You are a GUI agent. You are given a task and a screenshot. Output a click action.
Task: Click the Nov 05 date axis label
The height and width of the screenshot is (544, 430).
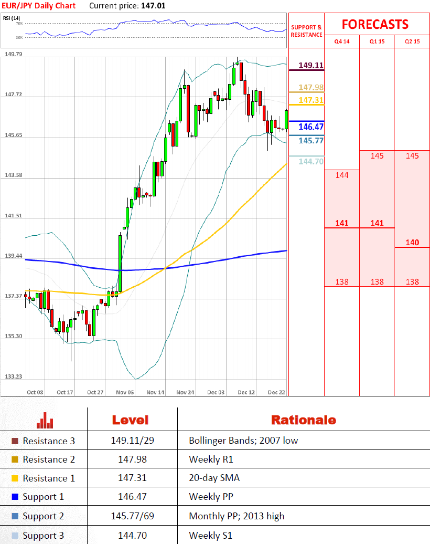tap(125, 392)
